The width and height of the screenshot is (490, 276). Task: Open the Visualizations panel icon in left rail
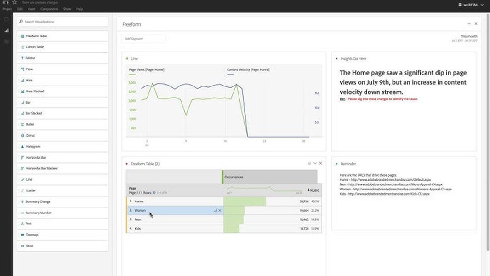[x=6, y=30]
